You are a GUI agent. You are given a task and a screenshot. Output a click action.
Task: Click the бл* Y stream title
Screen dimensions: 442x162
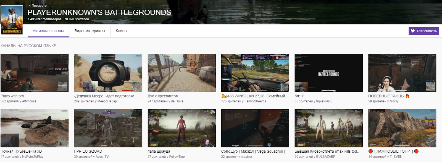click(299, 96)
